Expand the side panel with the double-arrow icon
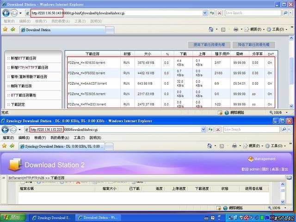296x222 pixels. pos(4,178)
